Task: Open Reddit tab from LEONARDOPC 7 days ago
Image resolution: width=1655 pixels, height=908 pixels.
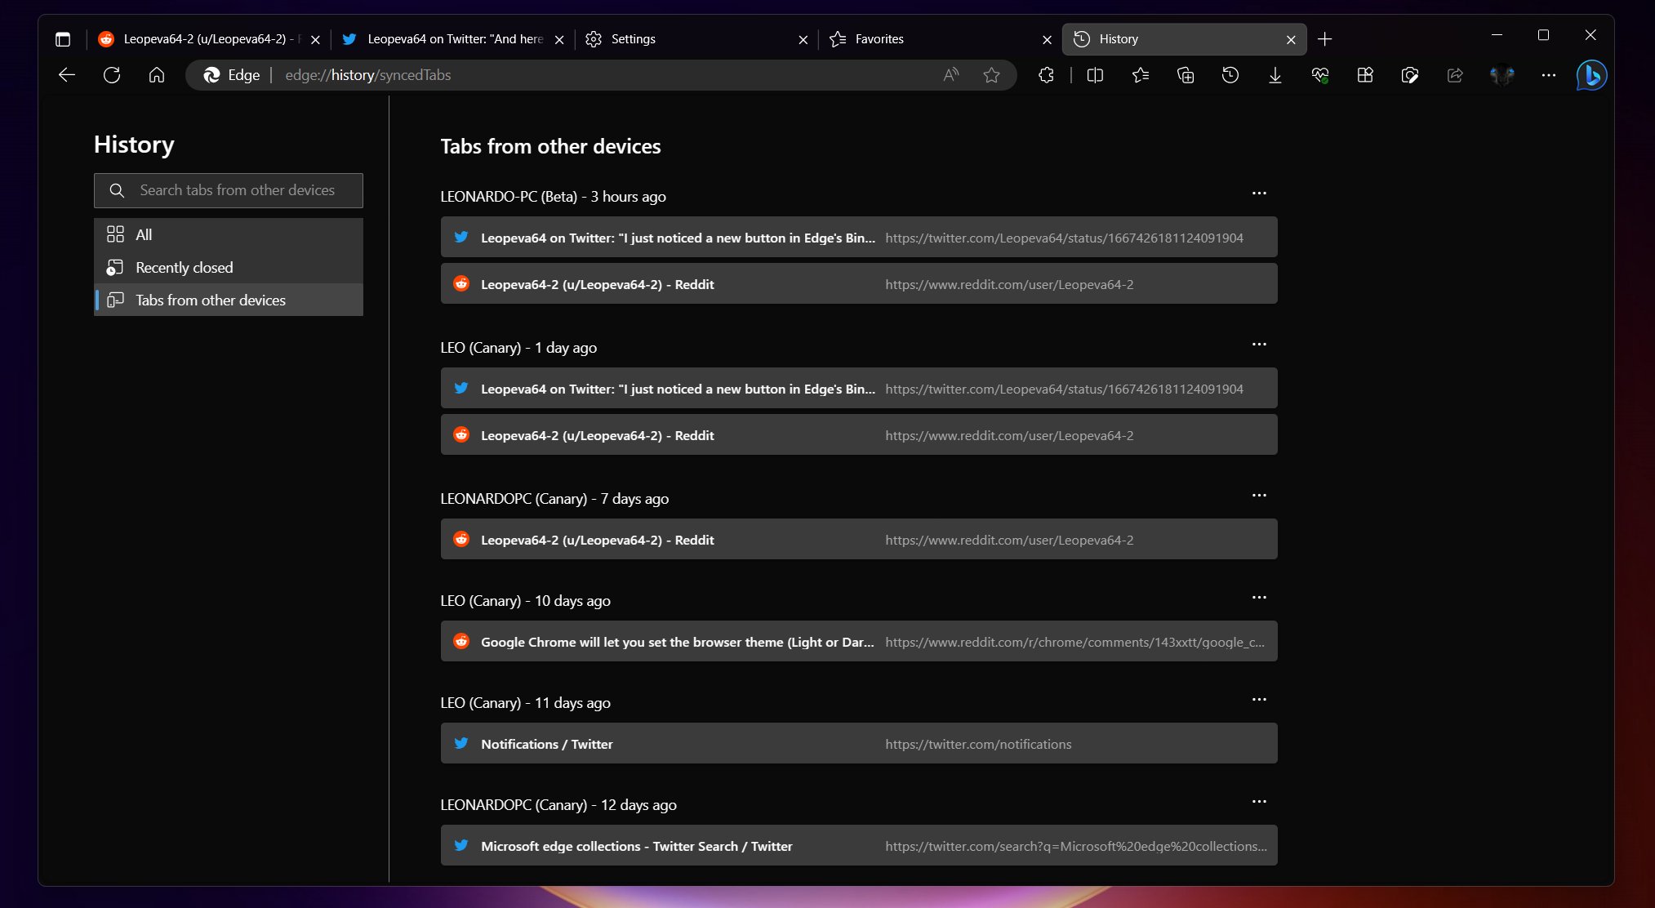Action: (859, 540)
